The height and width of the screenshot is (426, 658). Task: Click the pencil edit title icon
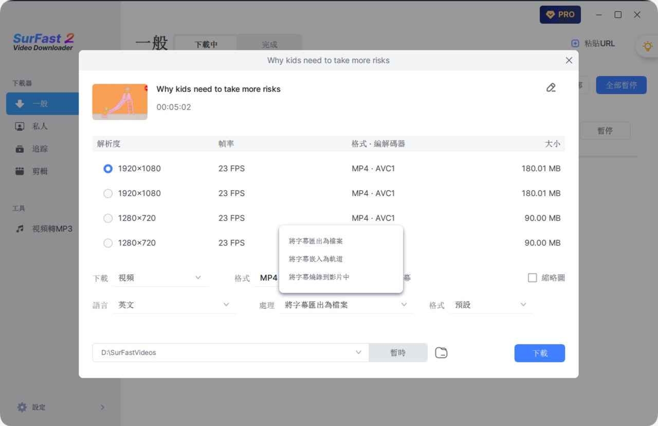[551, 87]
